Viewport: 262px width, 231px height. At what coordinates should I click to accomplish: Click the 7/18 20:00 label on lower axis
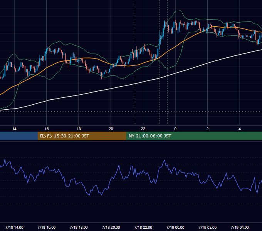pos(111,227)
